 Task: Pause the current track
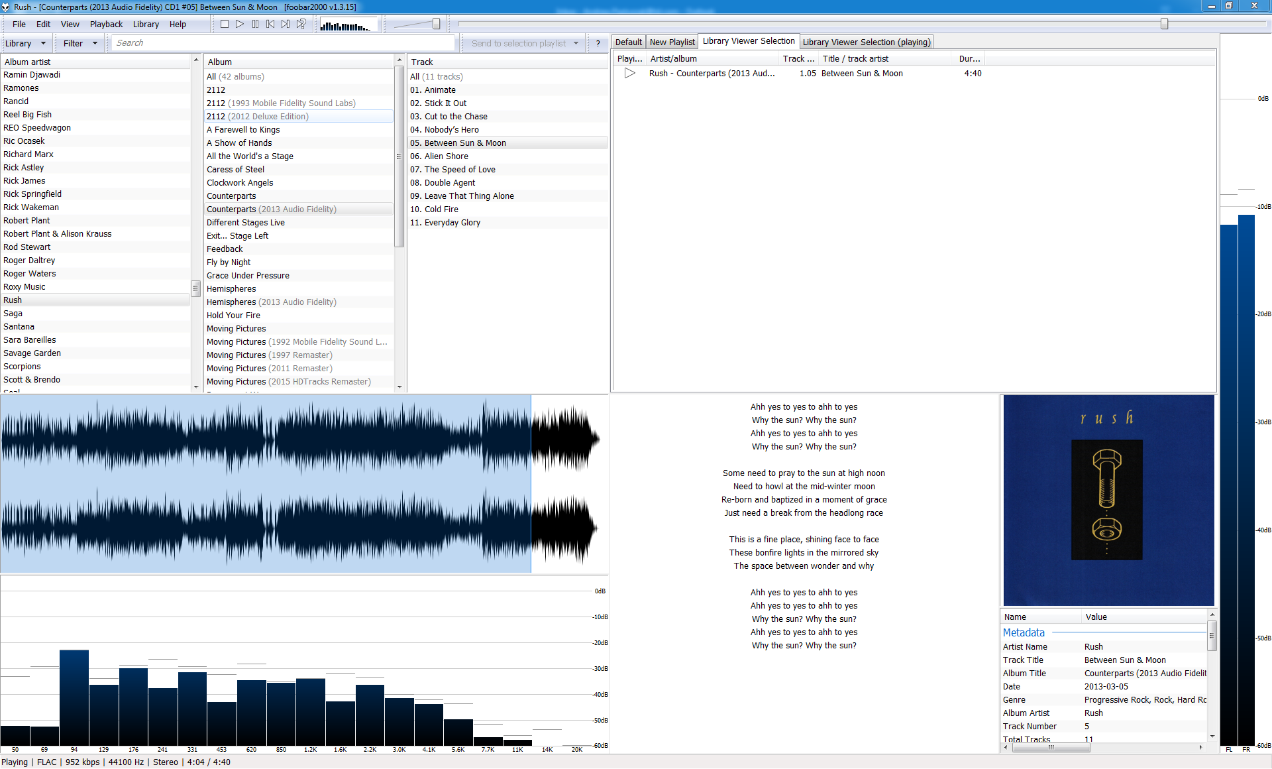[255, 23]
